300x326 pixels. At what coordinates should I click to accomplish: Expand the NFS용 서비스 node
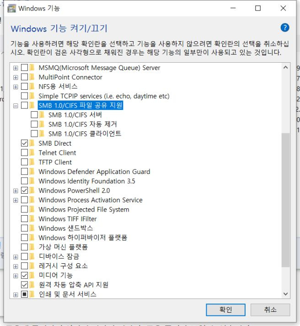click(16, 87)
